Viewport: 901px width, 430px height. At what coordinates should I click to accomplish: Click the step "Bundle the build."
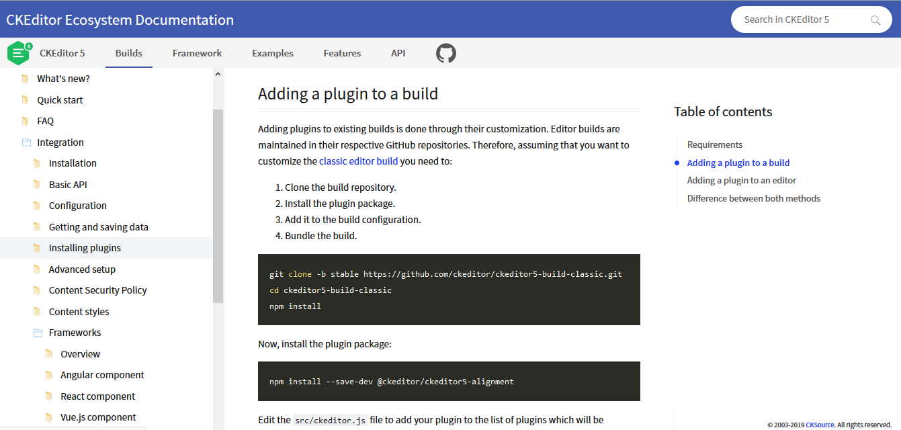(x=321, y=236)
